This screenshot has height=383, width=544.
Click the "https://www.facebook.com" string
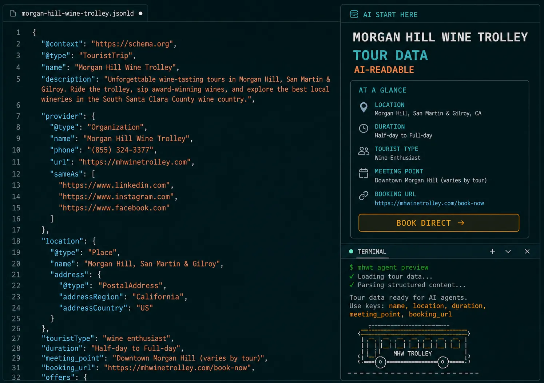point(114,208)
